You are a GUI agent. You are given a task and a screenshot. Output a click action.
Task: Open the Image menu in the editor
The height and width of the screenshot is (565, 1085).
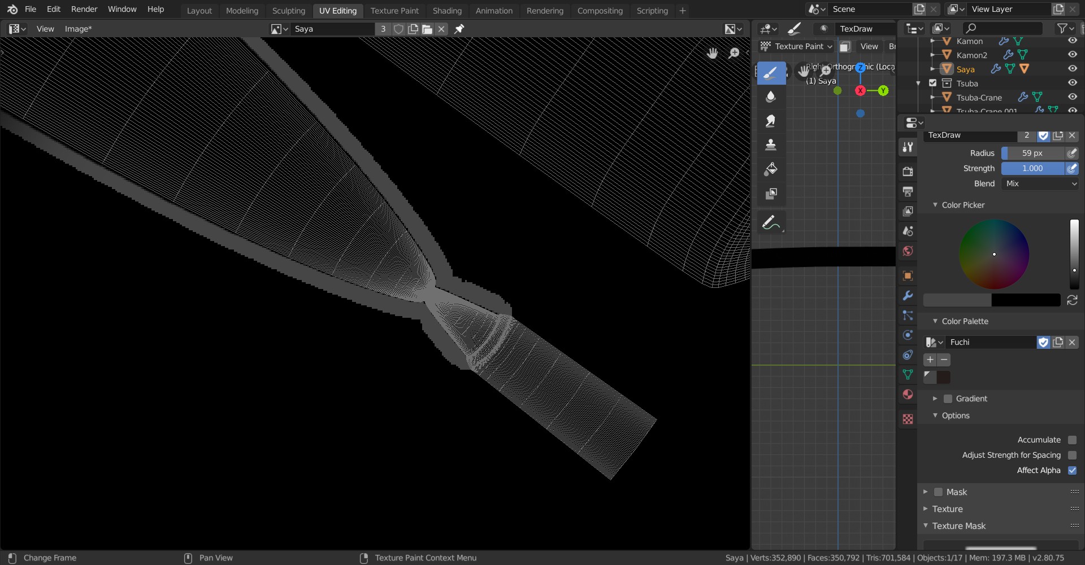tap(78, 29)
